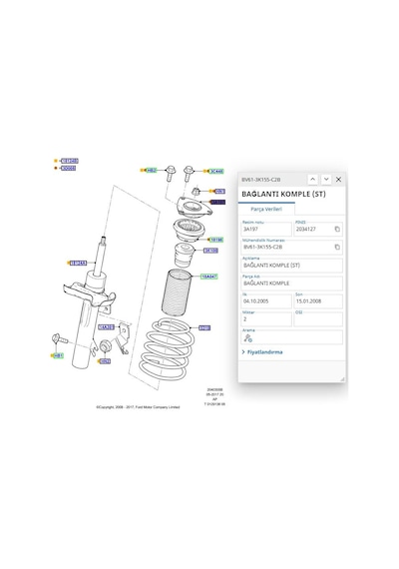Copy the FINIS number 2034127
Viewport: 399px width, 569px height.
(337, 229)
